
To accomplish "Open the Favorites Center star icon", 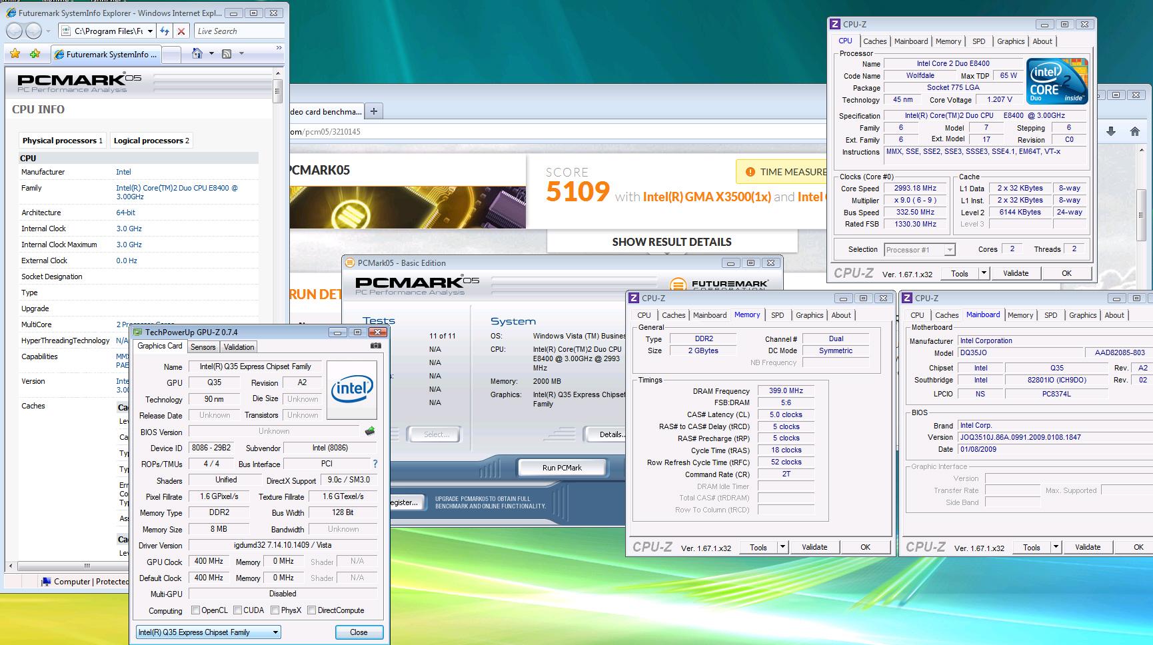I will click(15, 53).
